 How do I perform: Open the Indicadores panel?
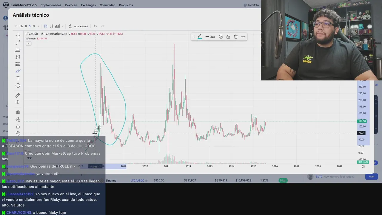pos(78,26)
